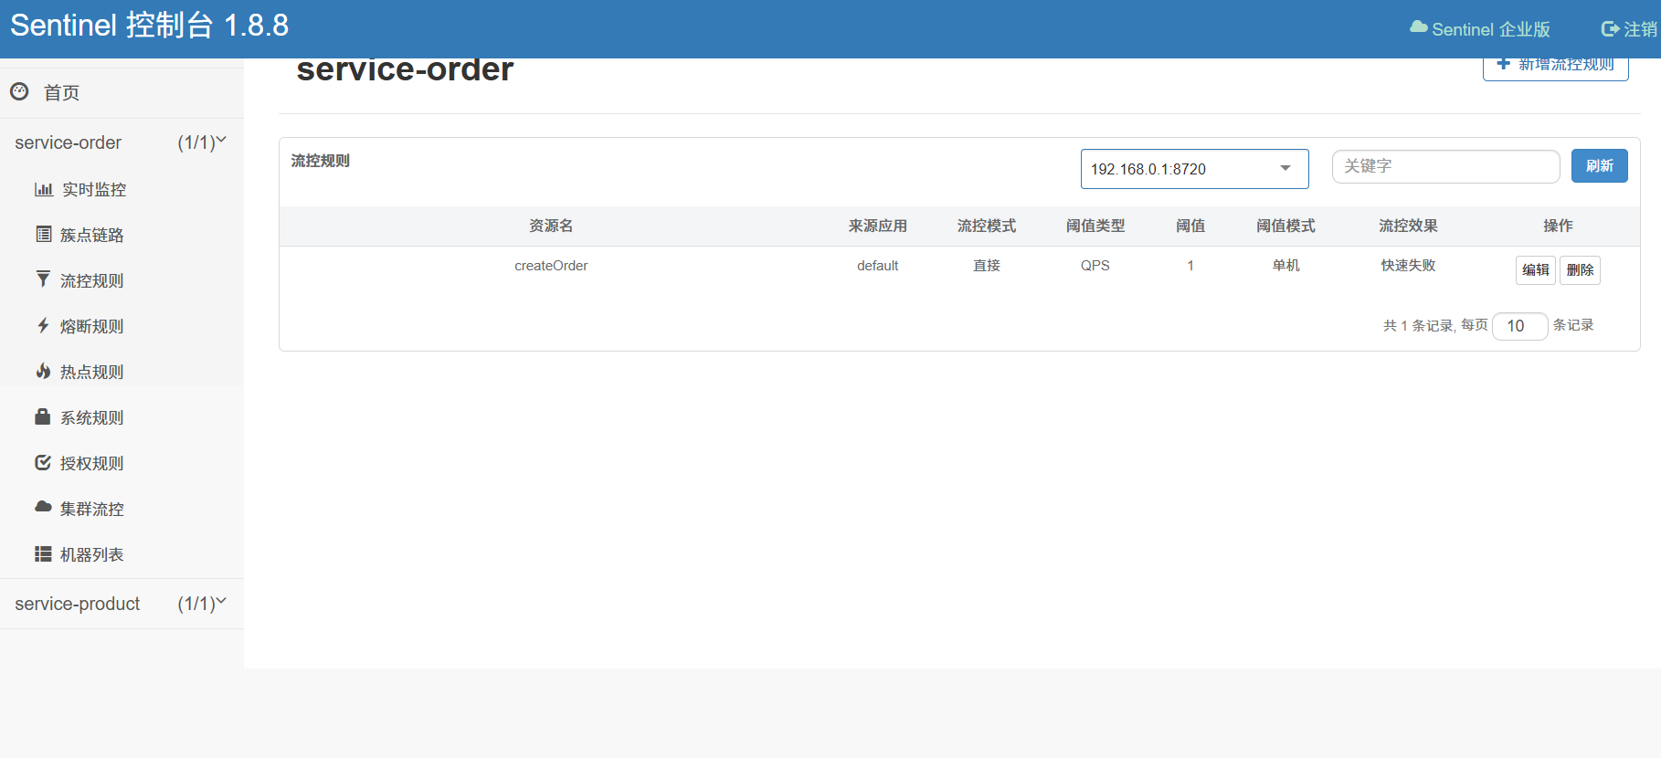
Task: Collapse the service-order application group
Action: click(x=121, y=142)
